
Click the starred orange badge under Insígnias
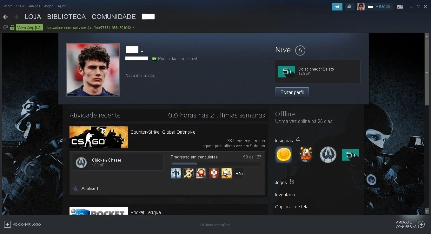click(x=306, y=155)
